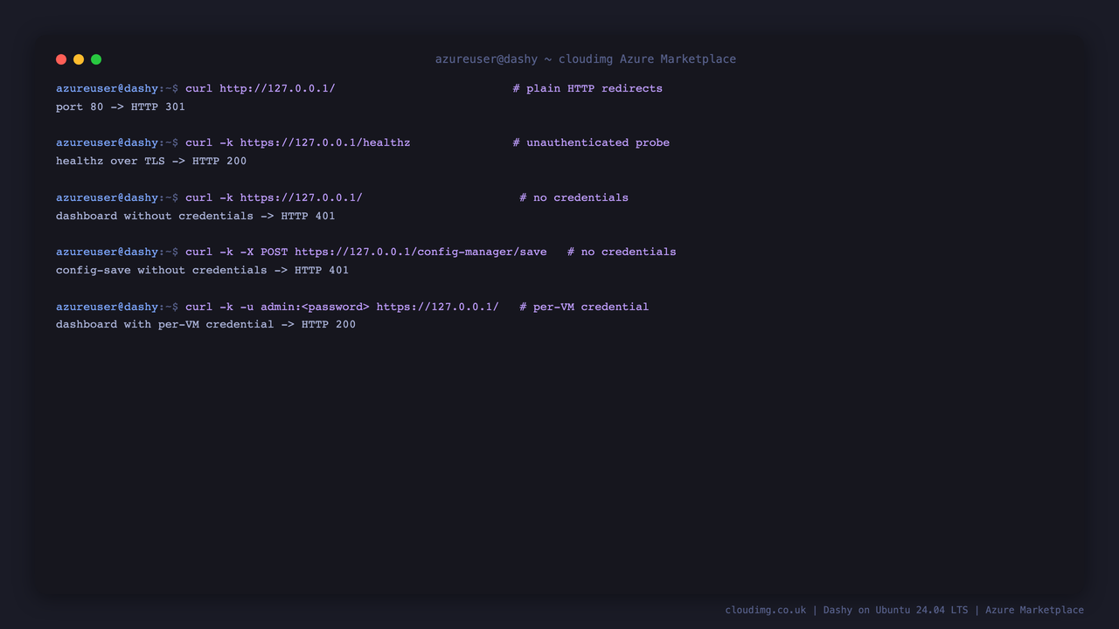Click the terminal title 'azureuser@dashy ~ cloudimg Azure Marketplace'
This screenshot has height=629, width=1119.
(x=586, y=59)
